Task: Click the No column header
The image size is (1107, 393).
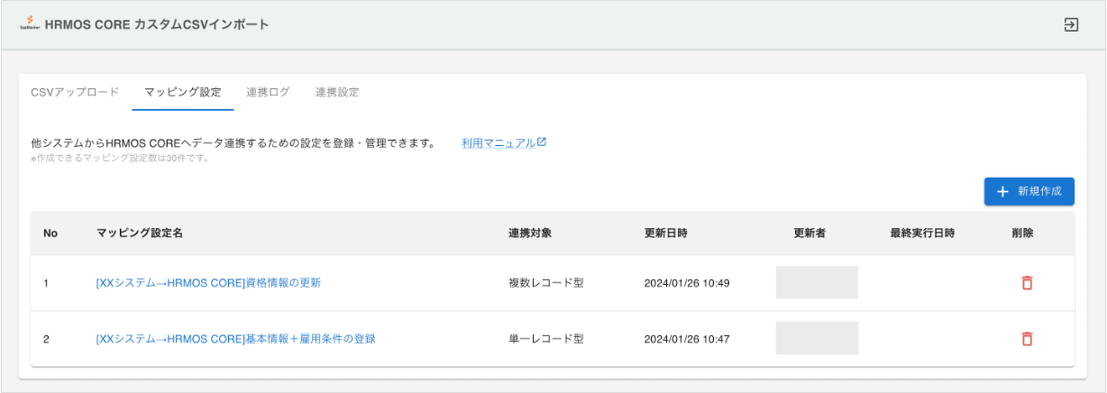Action: click(50, 233)
